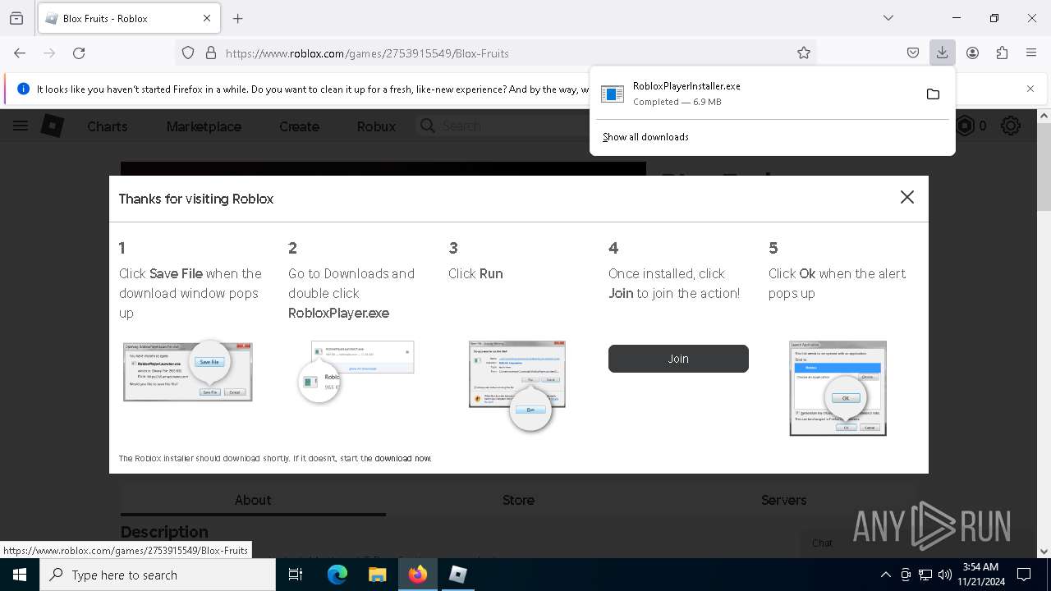Bookmark this page with the star
Viewport: 1051px width, 591px height.
(x=804, y=53)
